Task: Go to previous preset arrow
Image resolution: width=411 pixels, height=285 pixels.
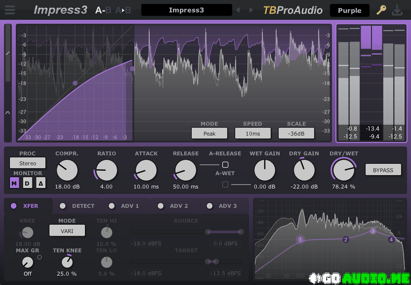Action: (238, 10)
